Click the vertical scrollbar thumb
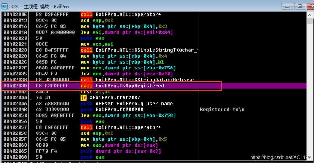The height and width of the screenshot is (163, 314). (x=310, y=21)
